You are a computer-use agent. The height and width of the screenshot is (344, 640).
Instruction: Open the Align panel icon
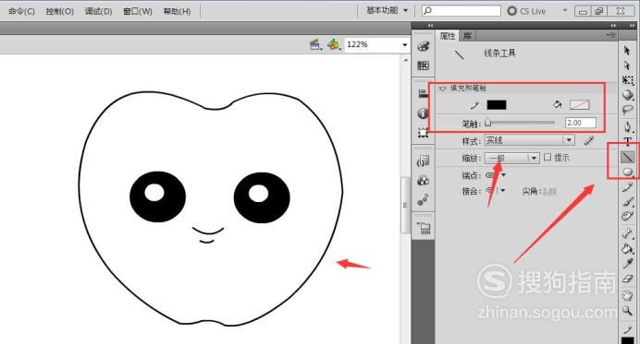coord(424,93)
